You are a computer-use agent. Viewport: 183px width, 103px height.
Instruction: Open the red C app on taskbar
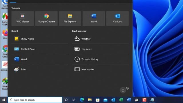click(x=144, y=100)
